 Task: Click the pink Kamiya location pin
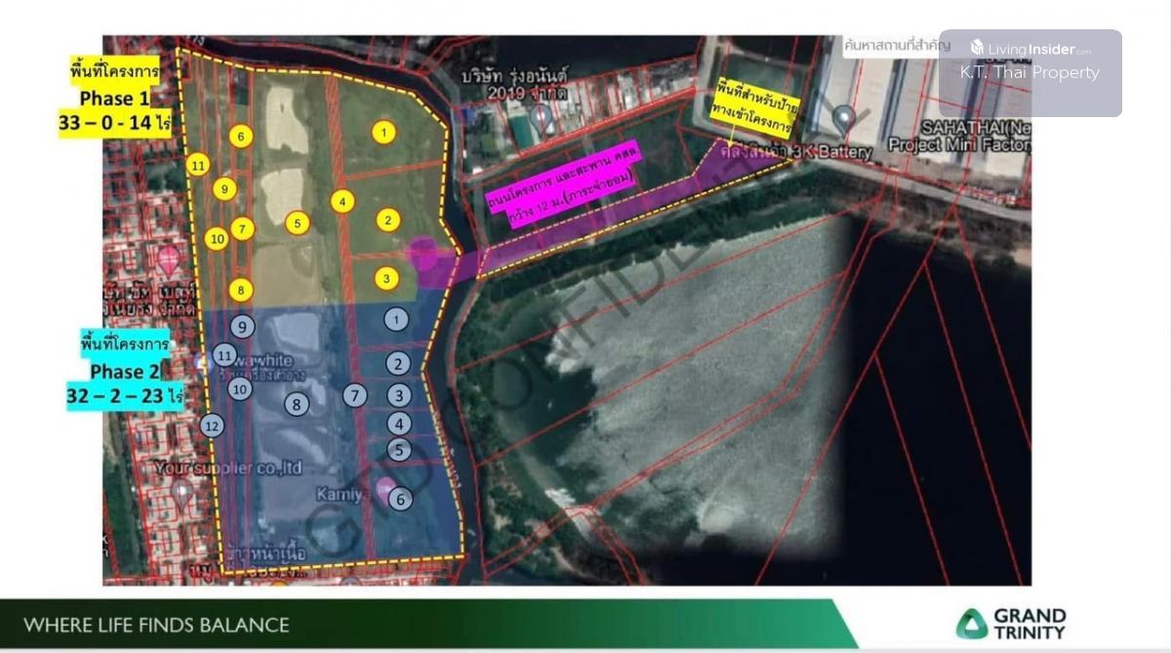point(385,489)
